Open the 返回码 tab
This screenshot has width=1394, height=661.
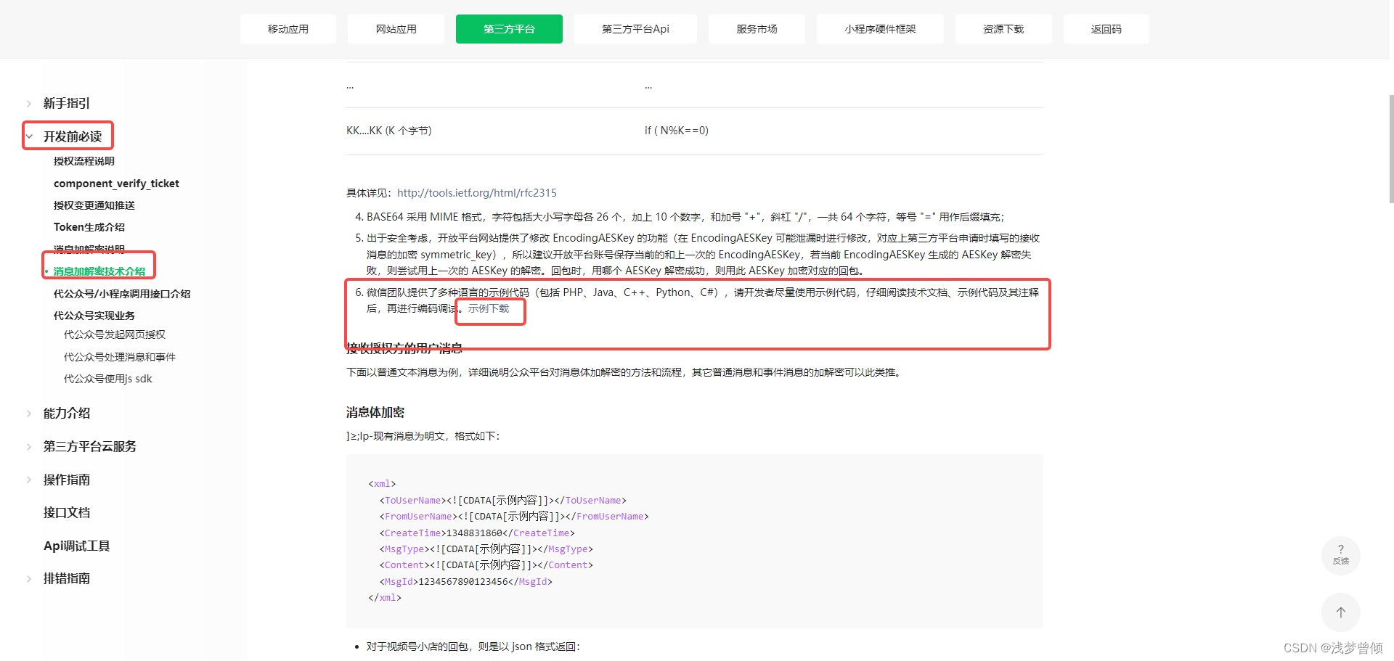tap(1106, 29)
